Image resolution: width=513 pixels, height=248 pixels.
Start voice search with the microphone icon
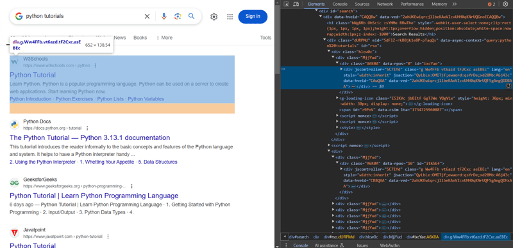tap(164, 17)
